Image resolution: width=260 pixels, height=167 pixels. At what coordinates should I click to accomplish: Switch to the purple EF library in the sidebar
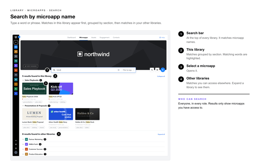click(x=16, y=66)
